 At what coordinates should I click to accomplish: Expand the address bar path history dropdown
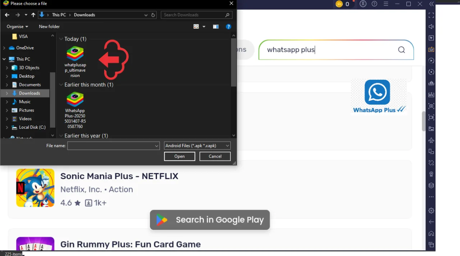pyautogui.click(x=146, y=15)
